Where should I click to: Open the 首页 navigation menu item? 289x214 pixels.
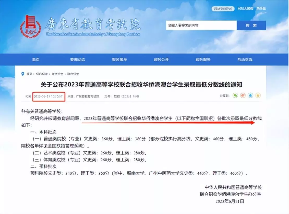[36, 60]
